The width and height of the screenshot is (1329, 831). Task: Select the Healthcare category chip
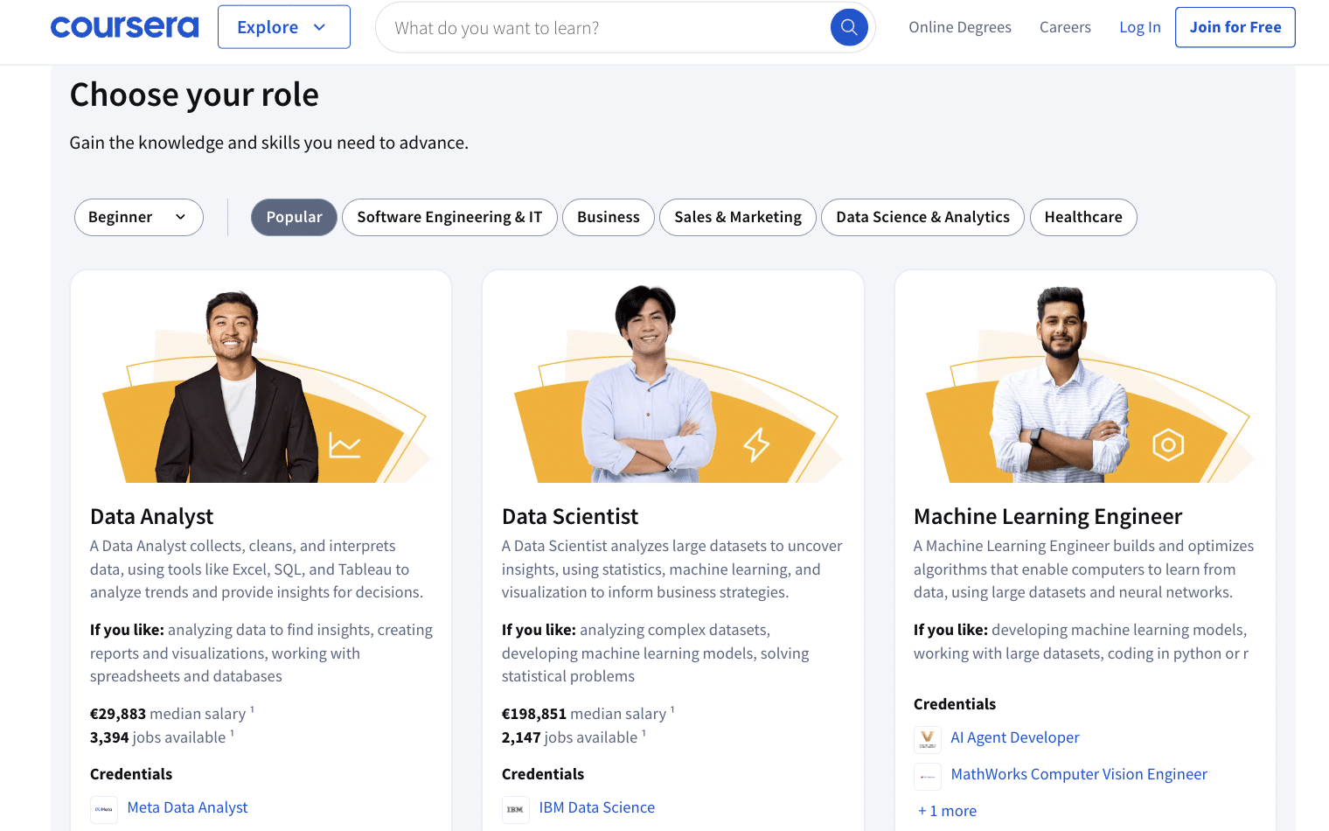[1083, 217]
